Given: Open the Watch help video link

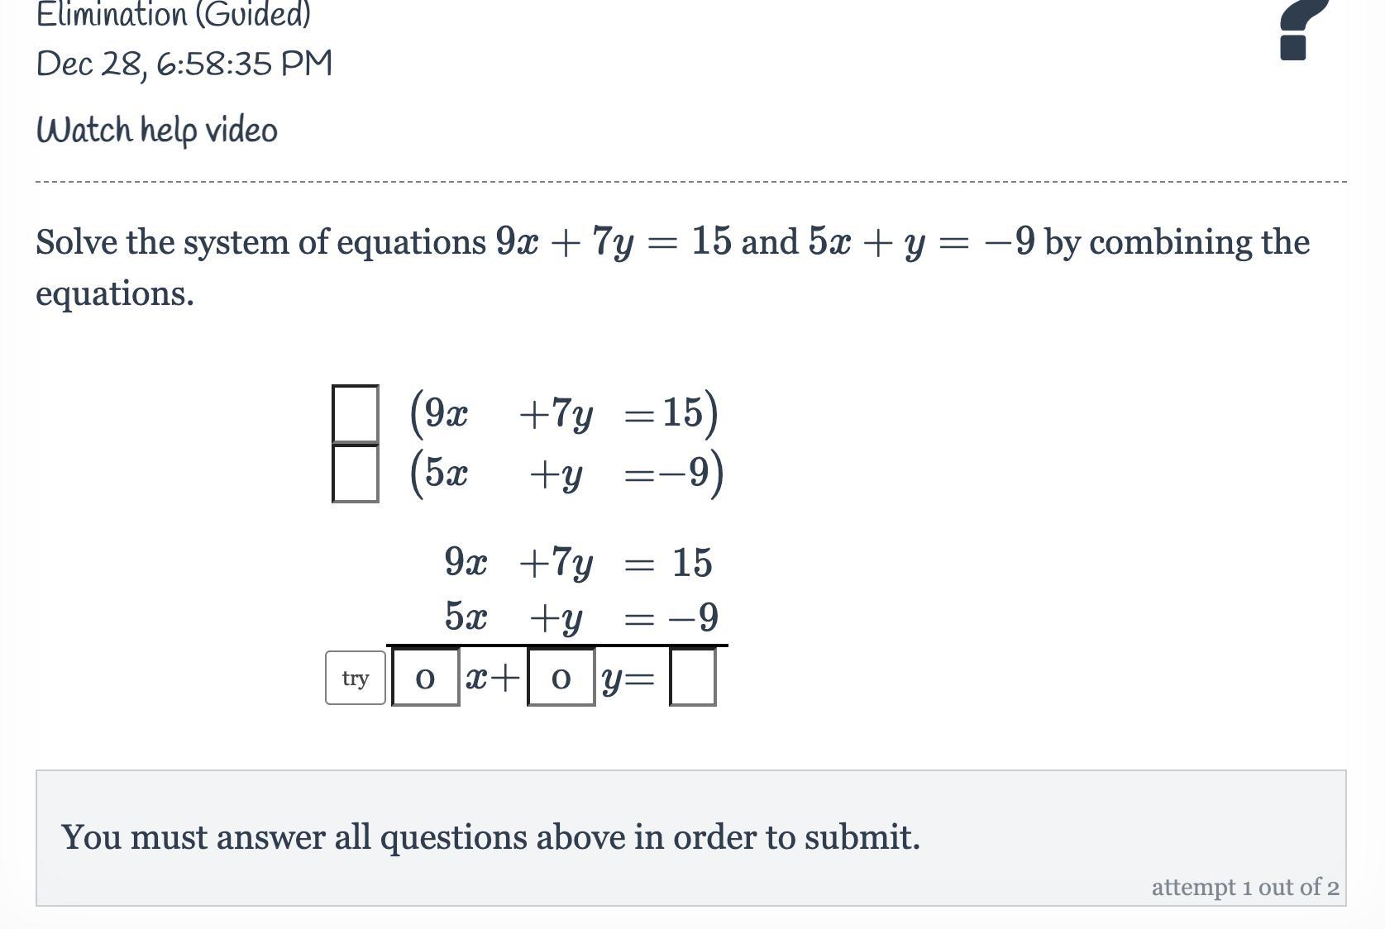Looking at the screenshot, I should [157, 131].
